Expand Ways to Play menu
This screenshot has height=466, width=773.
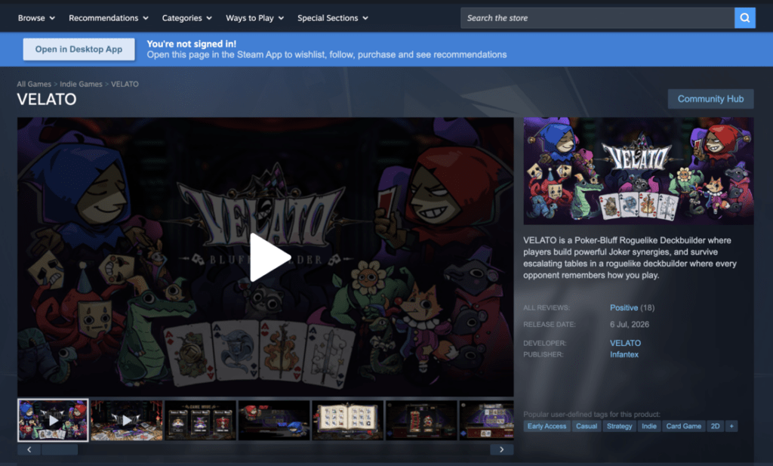click(x=255, y=18)
